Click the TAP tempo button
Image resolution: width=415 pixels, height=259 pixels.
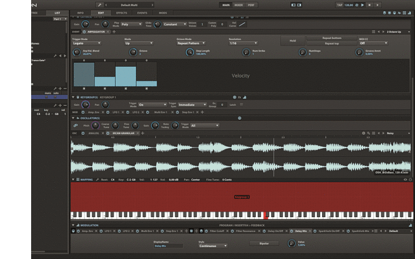[340, 5]
